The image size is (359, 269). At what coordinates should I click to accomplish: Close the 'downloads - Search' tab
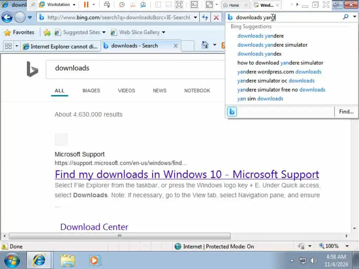coord(176,46)
